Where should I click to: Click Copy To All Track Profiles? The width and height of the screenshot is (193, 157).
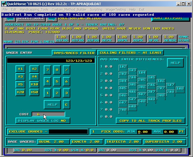point(150,121)
